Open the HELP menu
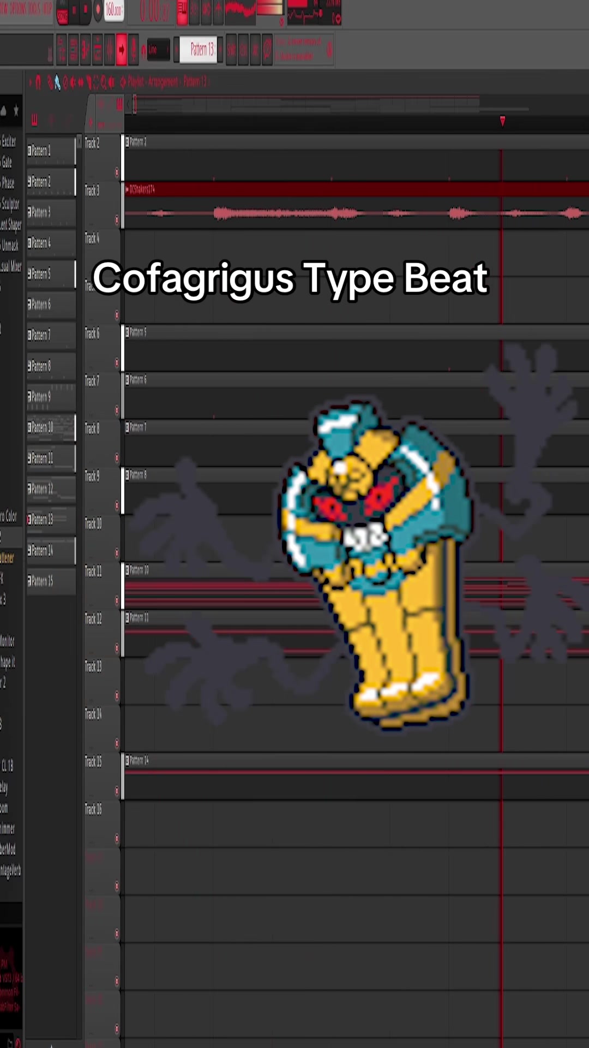The image size is (589, 1048). point(47,9)
